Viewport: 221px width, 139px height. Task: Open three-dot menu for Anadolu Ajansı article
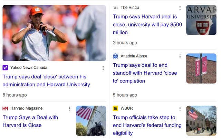pyautogui.click(x=180, y=56)
